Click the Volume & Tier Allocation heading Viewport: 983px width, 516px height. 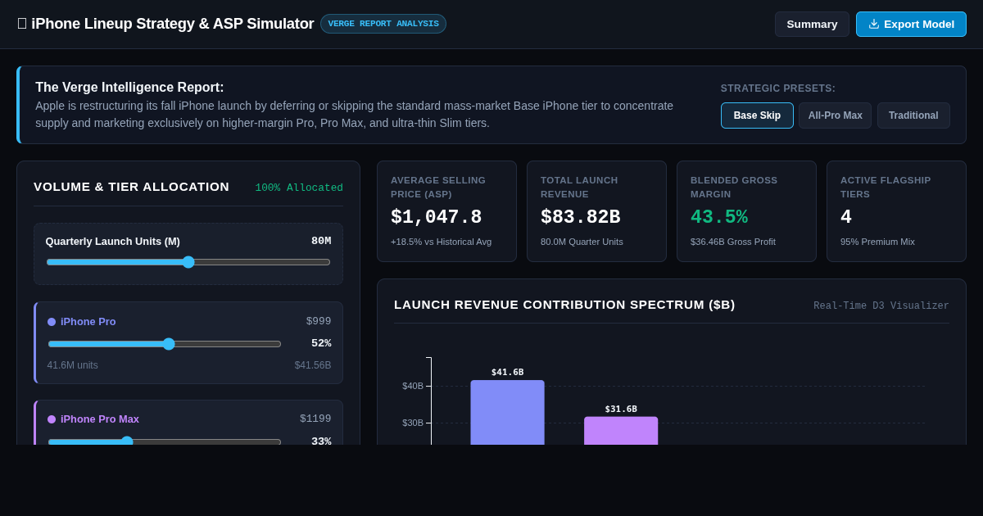point(131,187)
